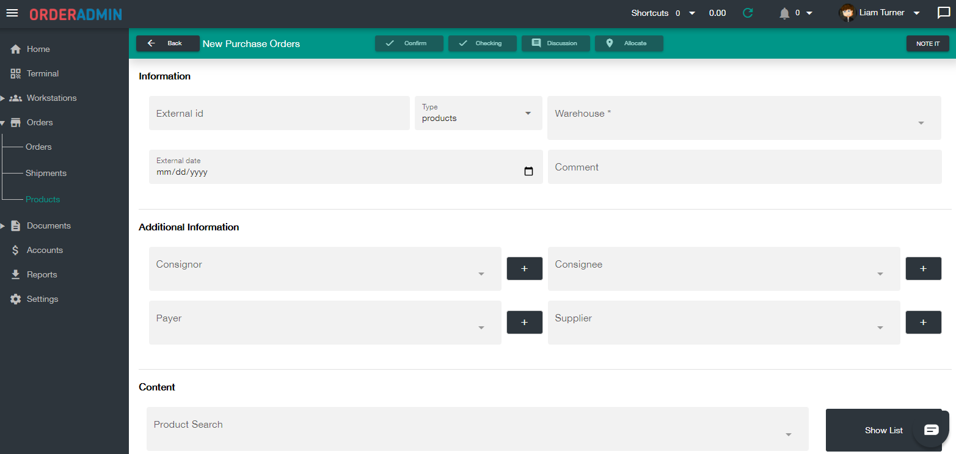Click the Orders store icon
The height and width of the screenshot is (454, 956).
tap(16, 122)
